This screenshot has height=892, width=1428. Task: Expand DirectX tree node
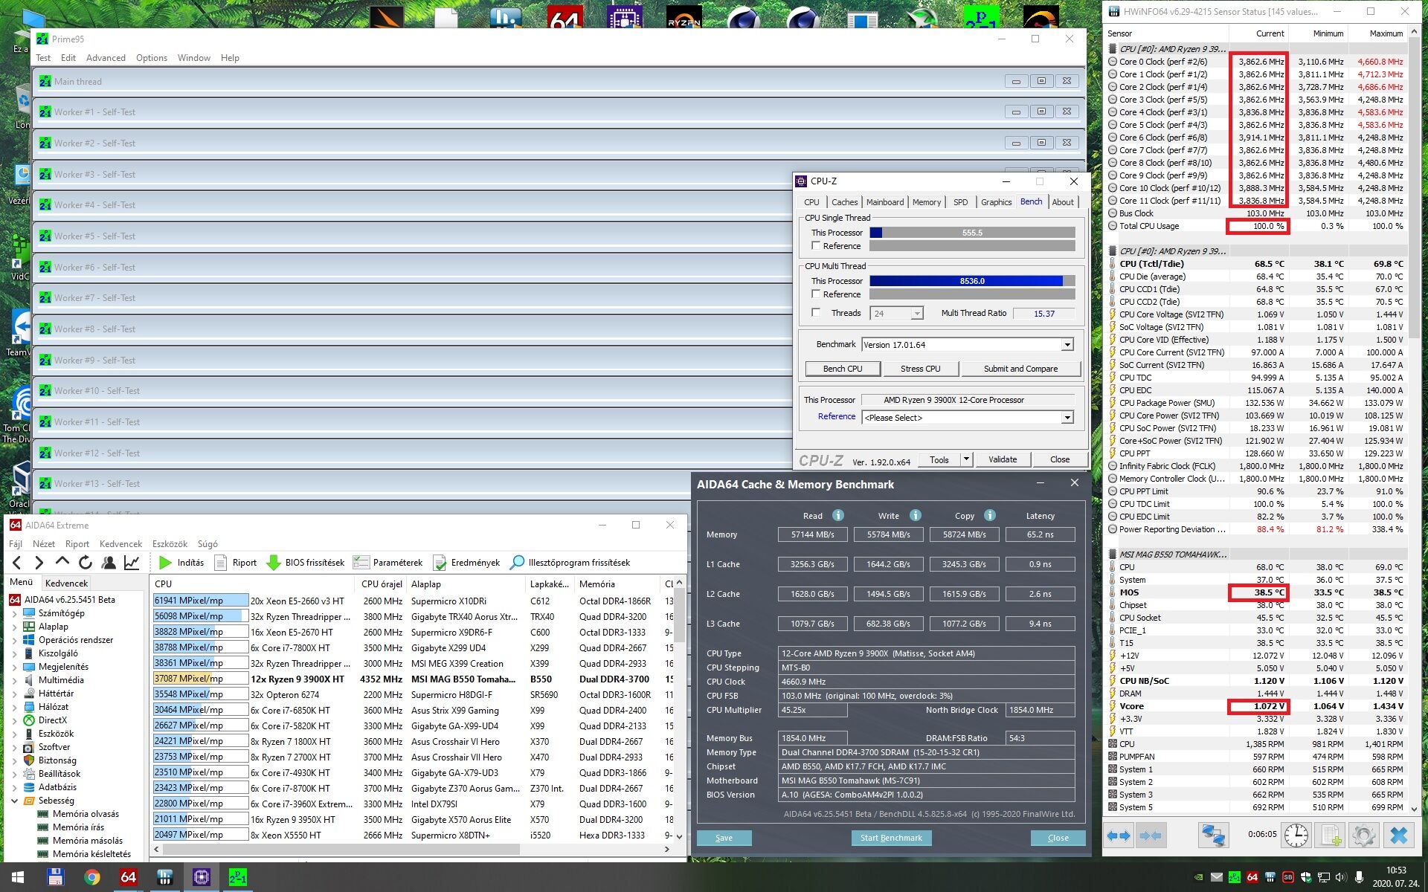pos(14,720)
